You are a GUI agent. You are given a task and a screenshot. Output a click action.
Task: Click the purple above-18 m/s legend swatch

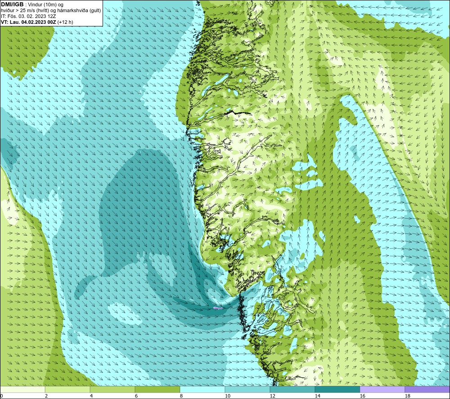427,389
